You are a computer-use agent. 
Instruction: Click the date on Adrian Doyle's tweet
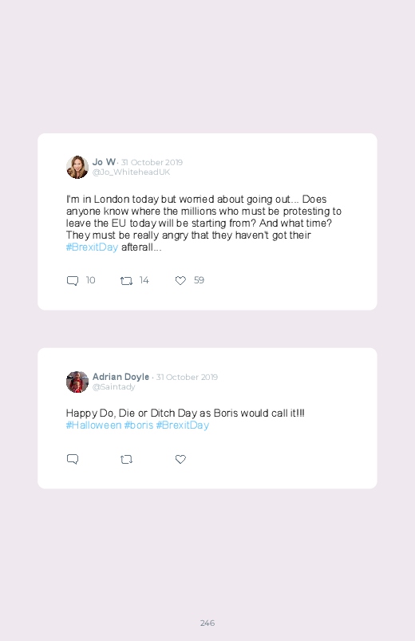pos(187,377)
